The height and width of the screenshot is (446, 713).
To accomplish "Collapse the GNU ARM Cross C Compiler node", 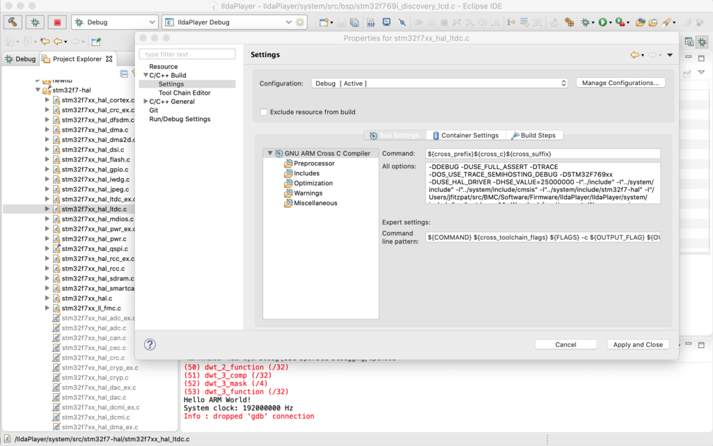I will (269, 153).
